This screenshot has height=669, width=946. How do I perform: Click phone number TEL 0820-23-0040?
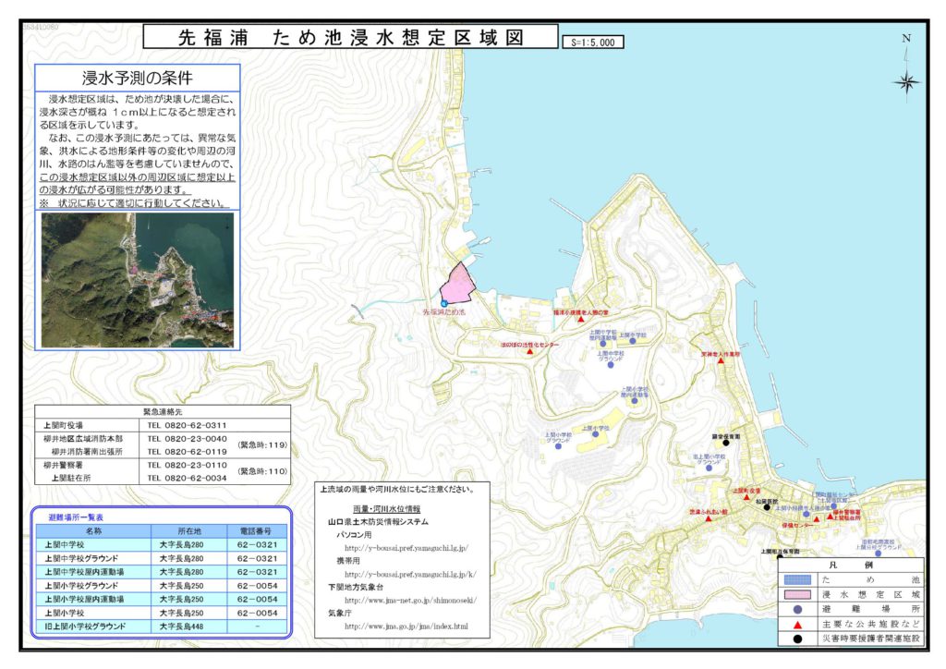[x=187, y=439]
